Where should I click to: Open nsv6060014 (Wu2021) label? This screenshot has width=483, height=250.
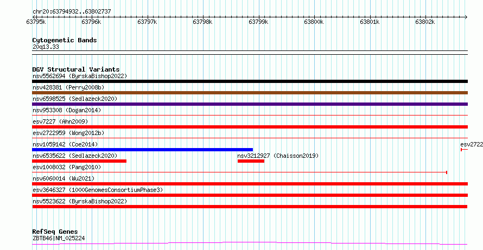pos(63,178)
